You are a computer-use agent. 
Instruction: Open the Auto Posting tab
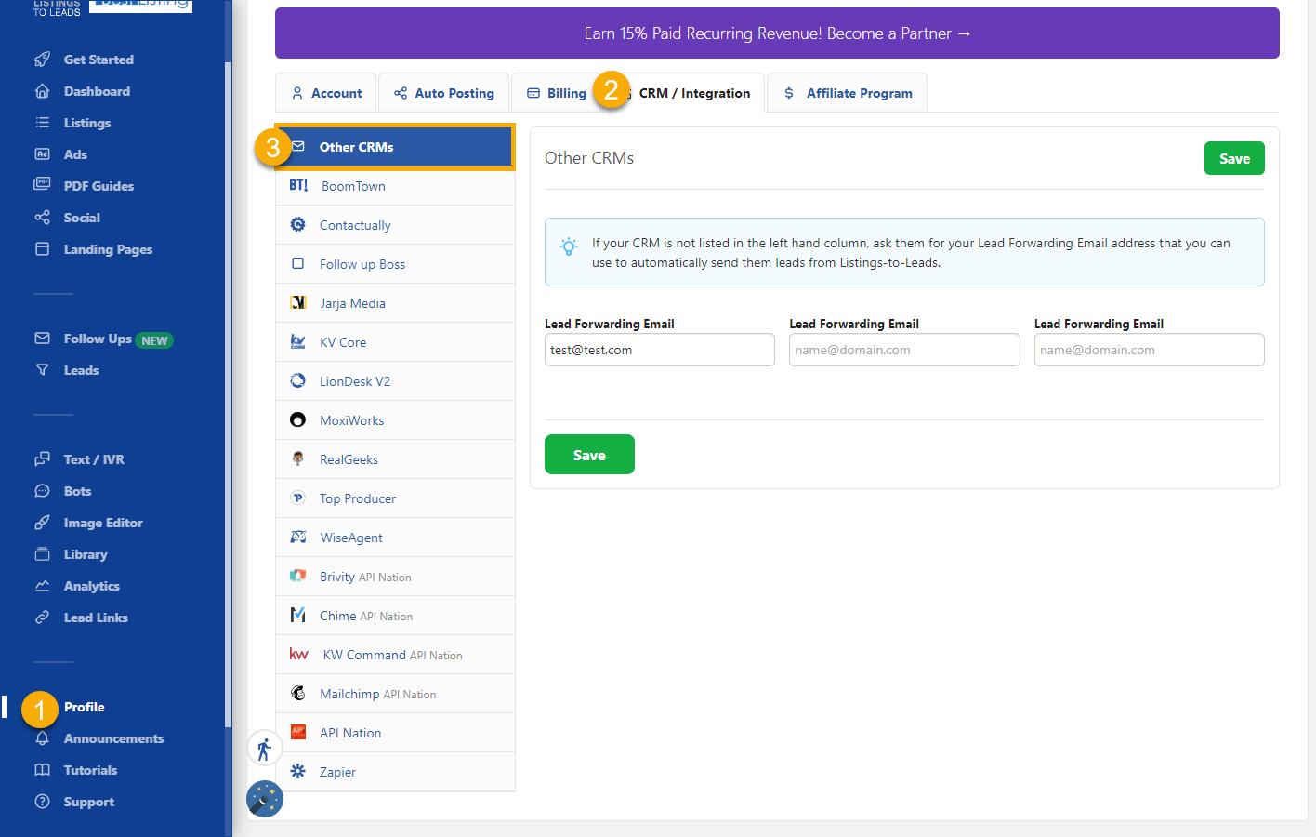(443, 92)
